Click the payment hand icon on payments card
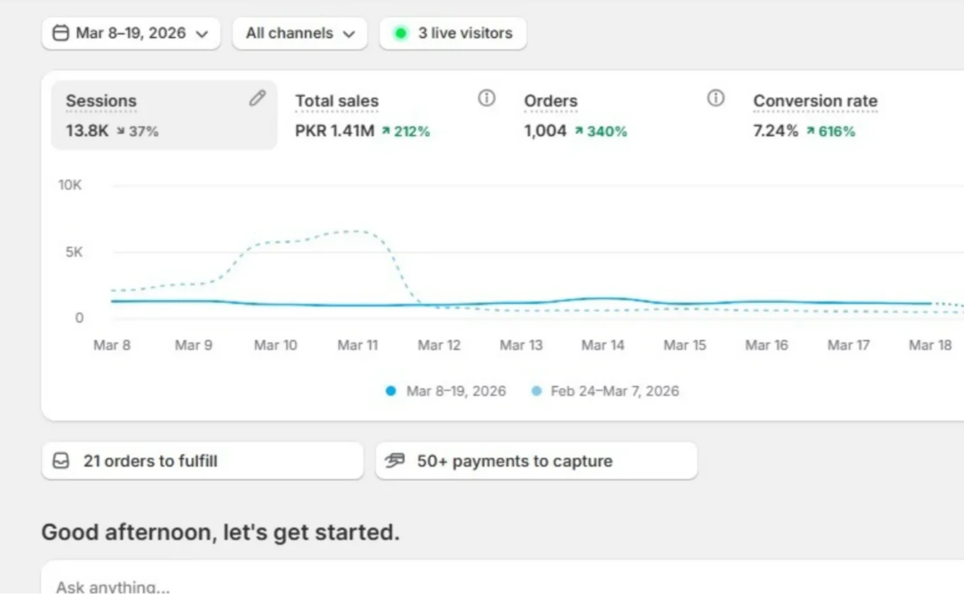Viewport: 964px width, 594px height. click(x=394, y=460)
